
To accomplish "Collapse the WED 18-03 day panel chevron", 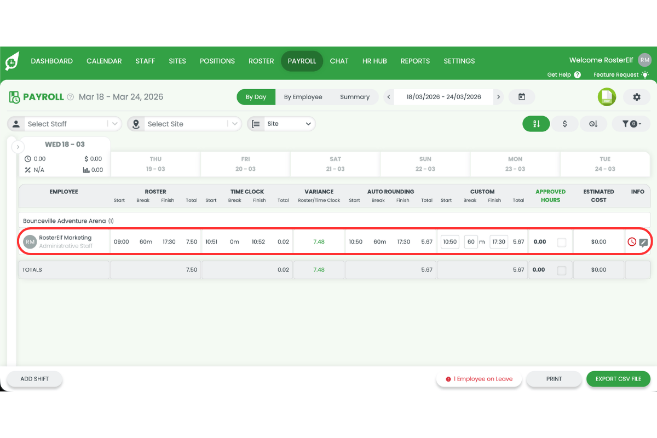I will [18, 147].
